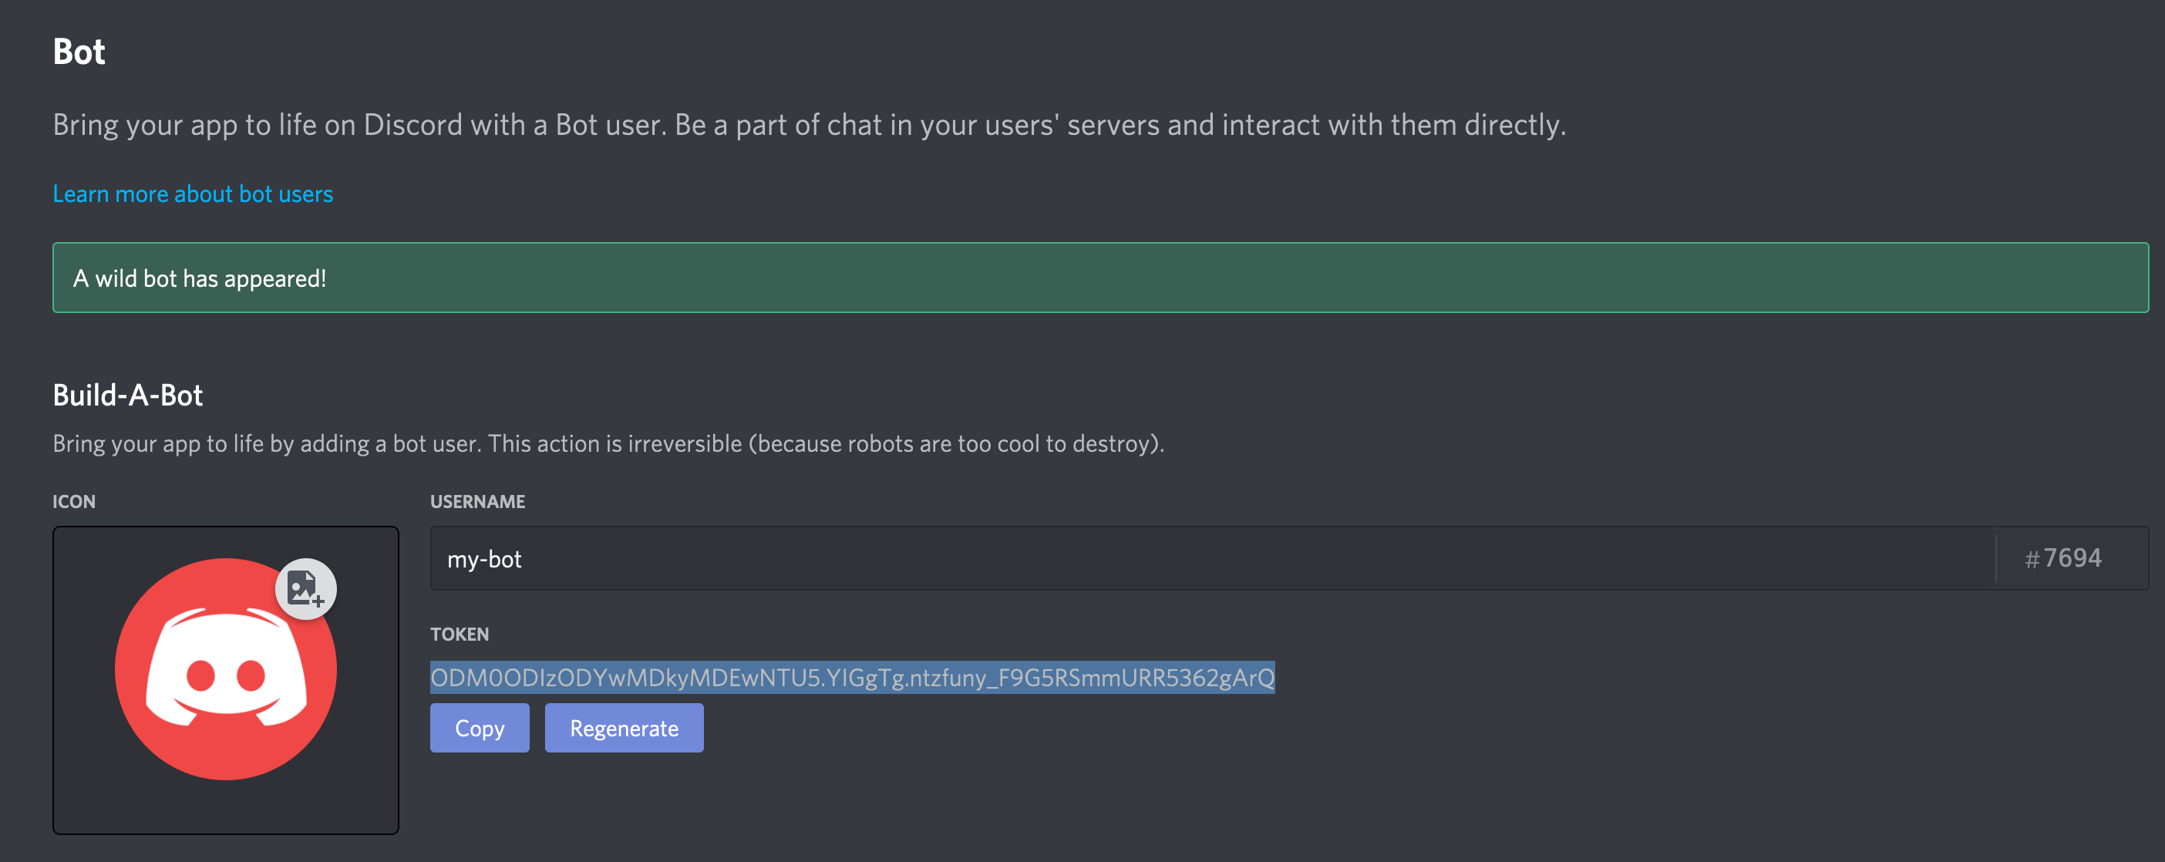Regenerate the bot token
The image size is (2165, 862).
coord(624,728)
